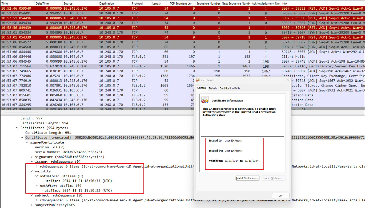Switch to the Details tab
Screen dimensions: 365x208
[213, 88]
